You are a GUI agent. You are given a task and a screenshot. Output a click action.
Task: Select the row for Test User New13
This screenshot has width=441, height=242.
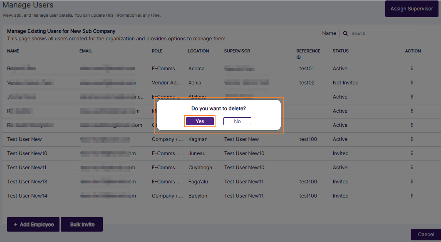click(125, 182)
